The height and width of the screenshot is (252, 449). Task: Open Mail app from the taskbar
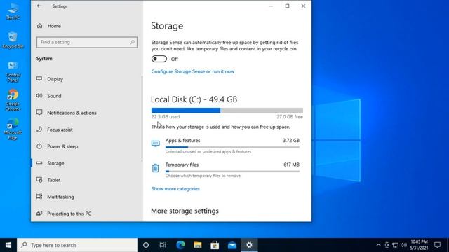tap(232, 245)
